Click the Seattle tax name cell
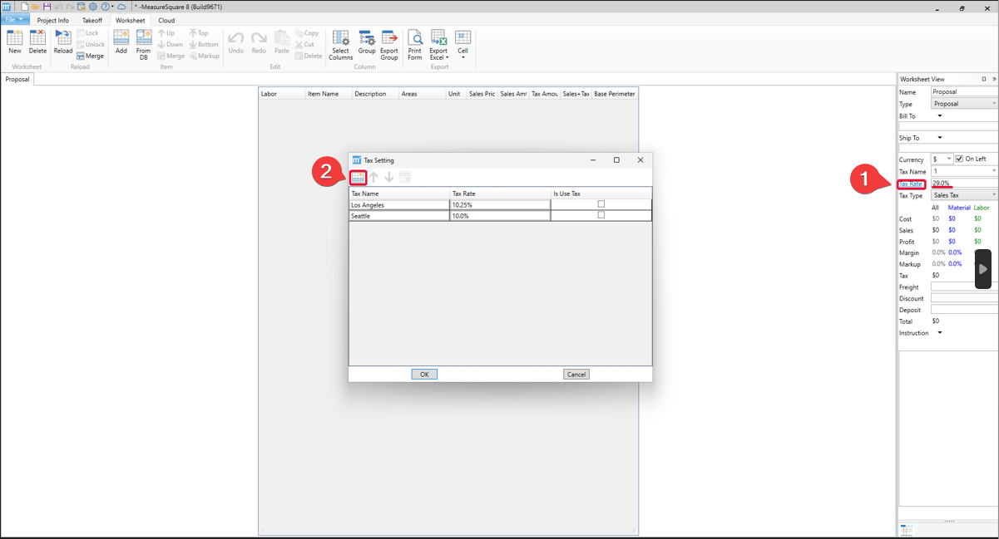 [398, 215]
